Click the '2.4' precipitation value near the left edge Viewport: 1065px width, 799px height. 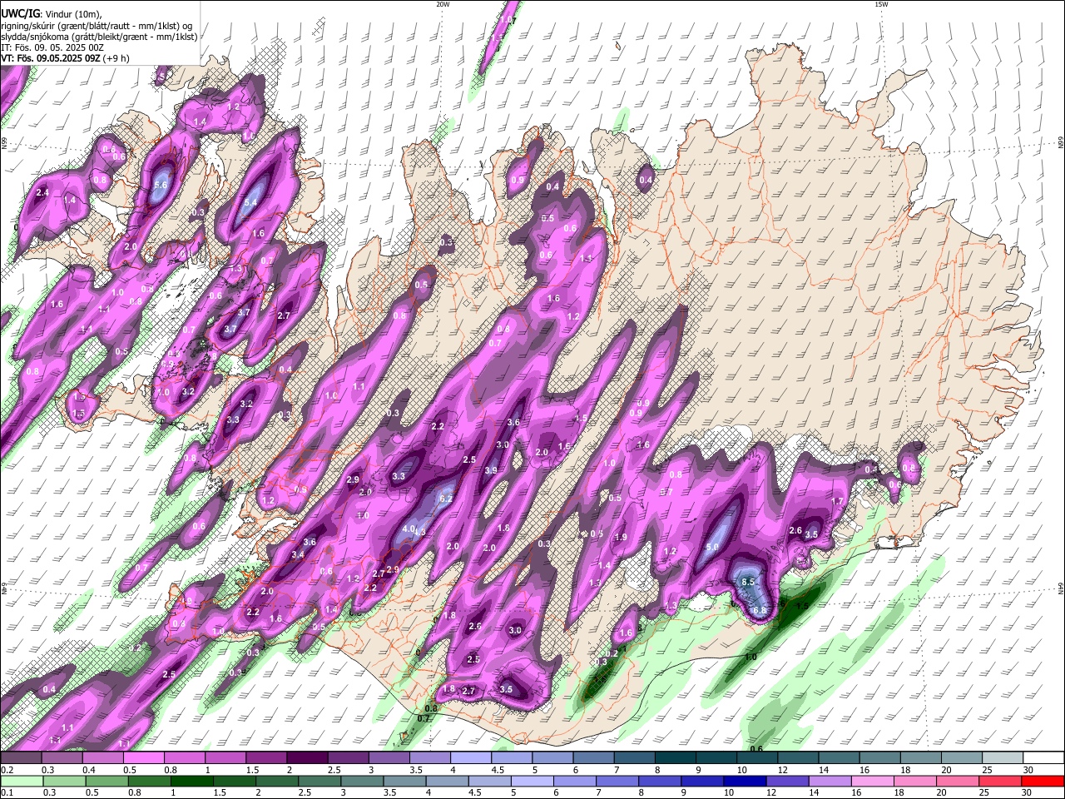coord(43,192)
